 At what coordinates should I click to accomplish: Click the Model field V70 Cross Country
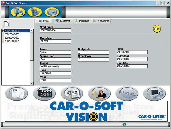tap(56, 66)
